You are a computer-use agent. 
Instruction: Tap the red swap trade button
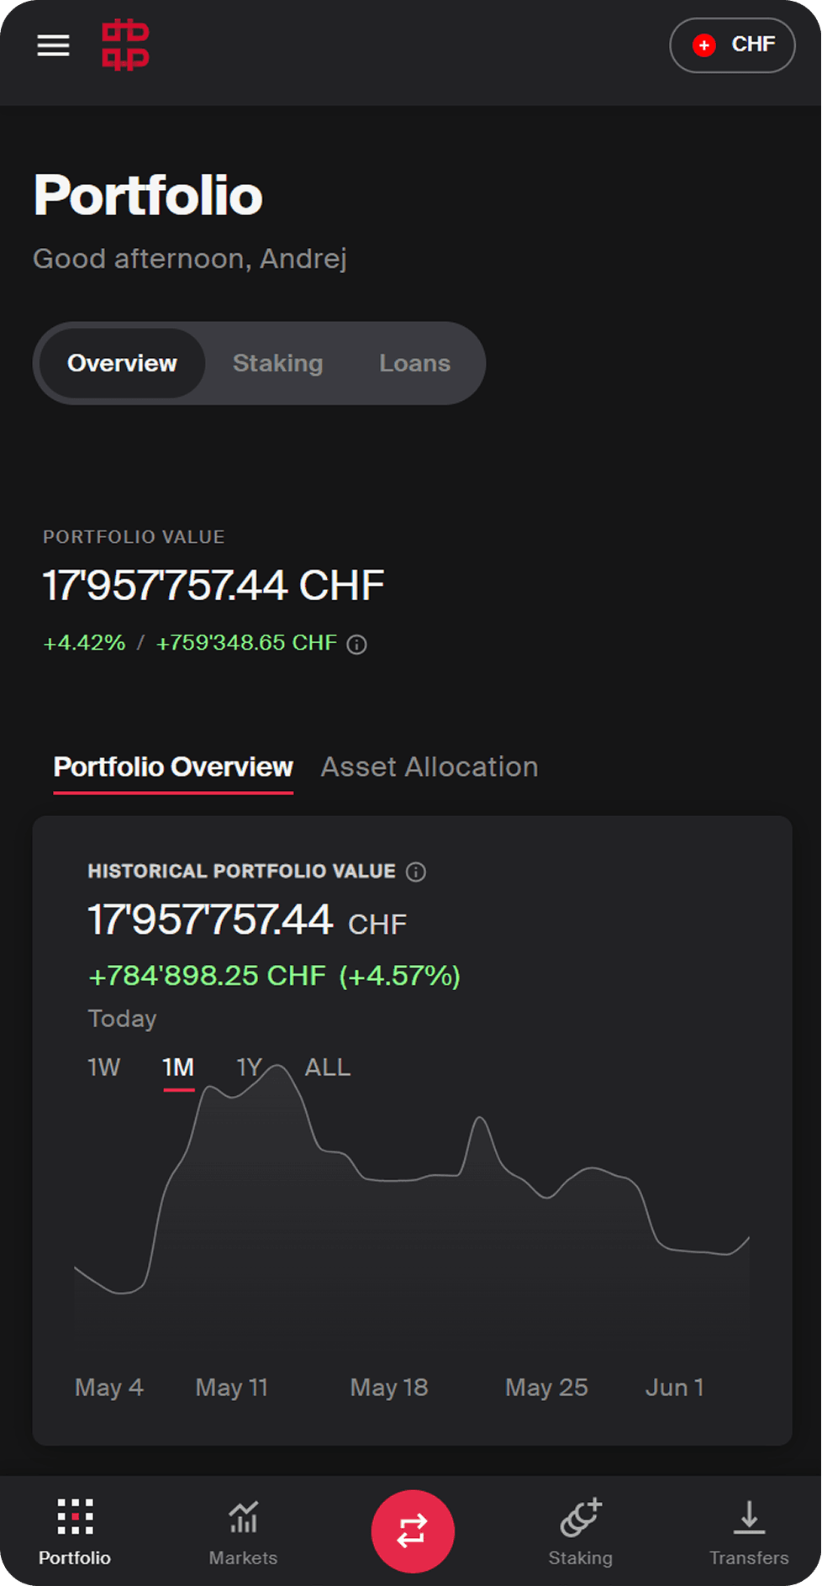pos(413,1531)
